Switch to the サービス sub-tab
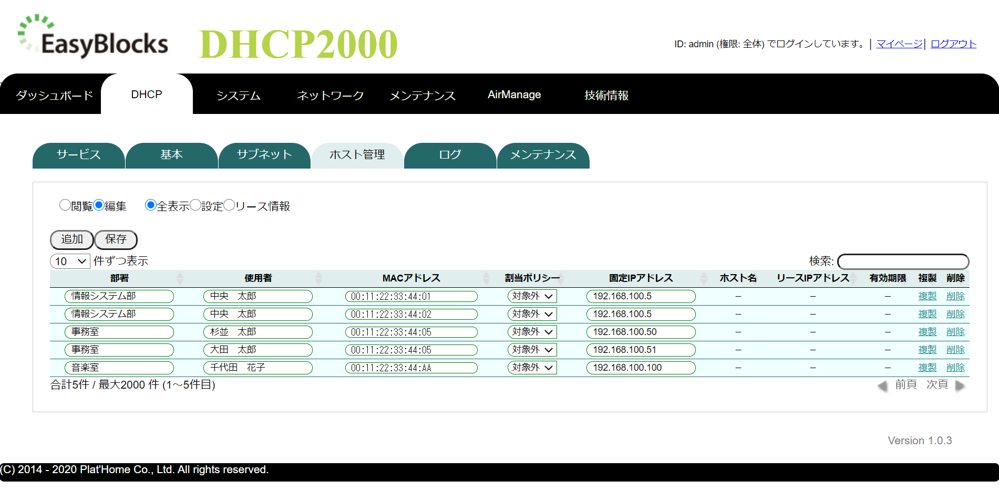The height and width of the screenshot is (491, 999). (x=79, y=155)
